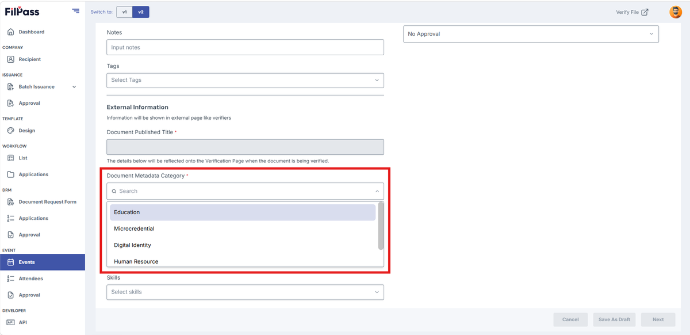Switch to v1 version
The height and width of the screenshot is (335, 690).
coord(124,12)
